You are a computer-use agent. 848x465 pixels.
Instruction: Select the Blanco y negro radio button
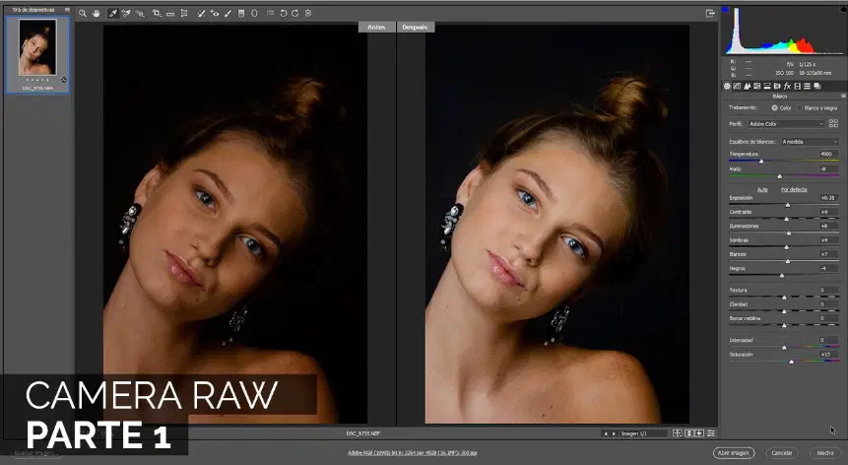pos(799,108)
